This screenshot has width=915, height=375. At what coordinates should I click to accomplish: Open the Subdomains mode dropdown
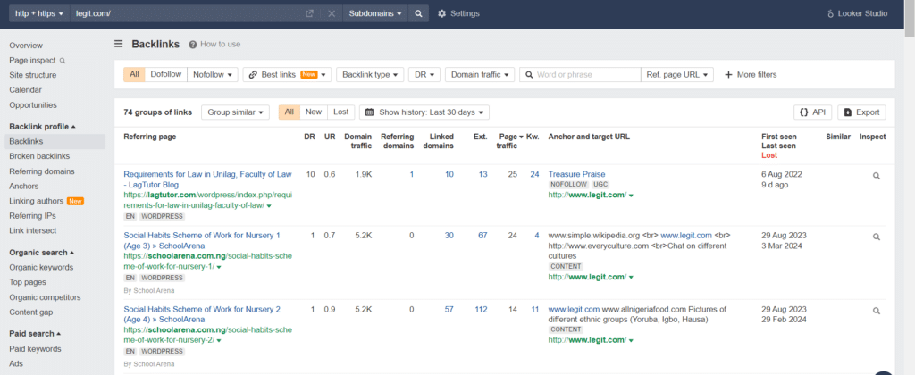pos(375,13)
